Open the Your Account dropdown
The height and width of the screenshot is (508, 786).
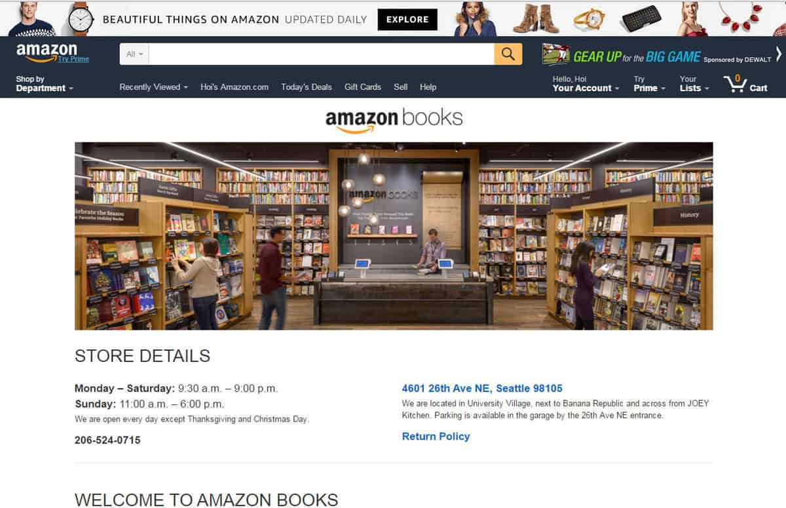tap(586, 84)
